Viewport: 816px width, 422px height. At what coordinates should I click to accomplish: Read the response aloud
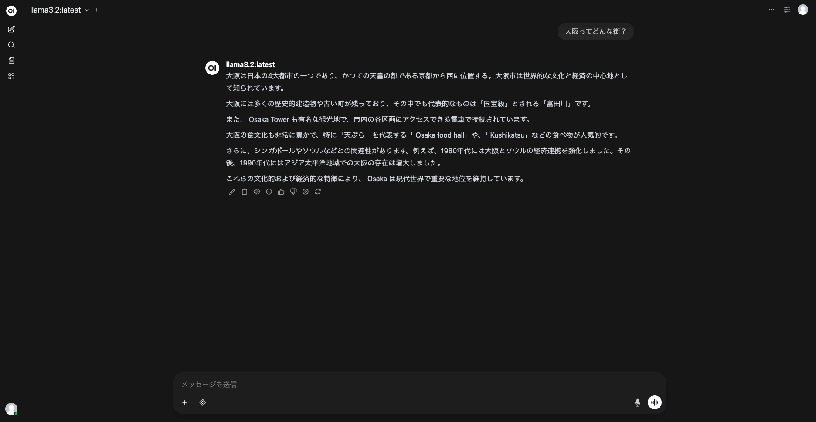[256, 192]
